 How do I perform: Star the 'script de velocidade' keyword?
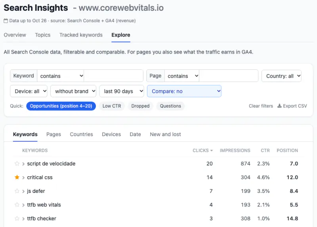coord(17,164)
